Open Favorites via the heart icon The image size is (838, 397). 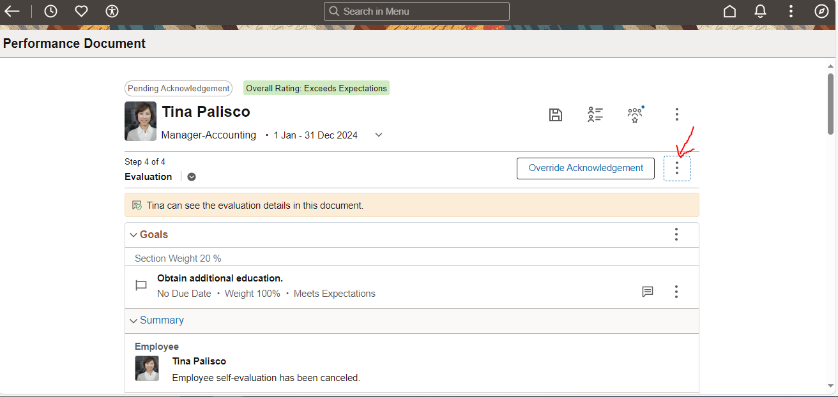tap(80, 11)
